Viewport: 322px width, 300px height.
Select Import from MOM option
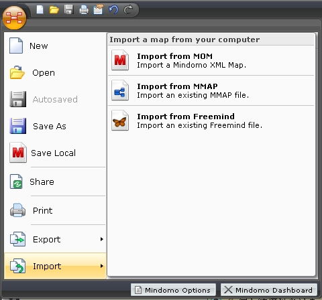(x=211, y=60)
